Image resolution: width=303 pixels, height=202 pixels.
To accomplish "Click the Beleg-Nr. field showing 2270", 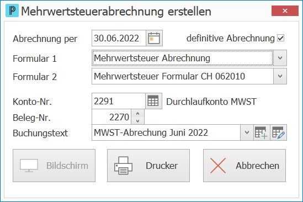I will coord(111,117).
